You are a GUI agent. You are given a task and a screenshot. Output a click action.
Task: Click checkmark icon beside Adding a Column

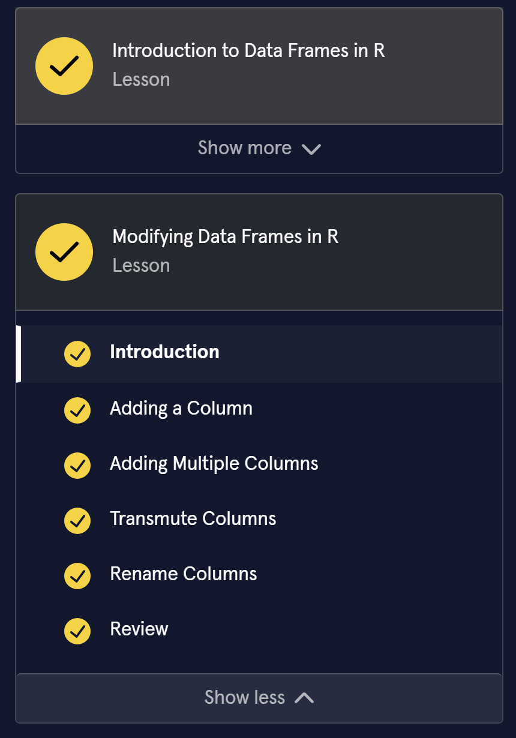(77, 410)
